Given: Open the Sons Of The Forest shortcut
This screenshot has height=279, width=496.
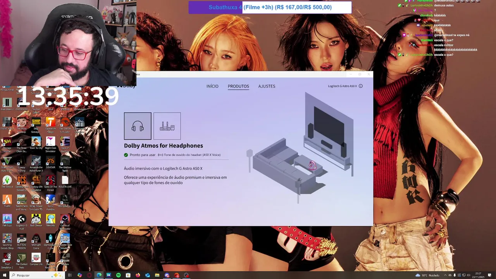Looking at the screenshot, I should coord(51,183).
